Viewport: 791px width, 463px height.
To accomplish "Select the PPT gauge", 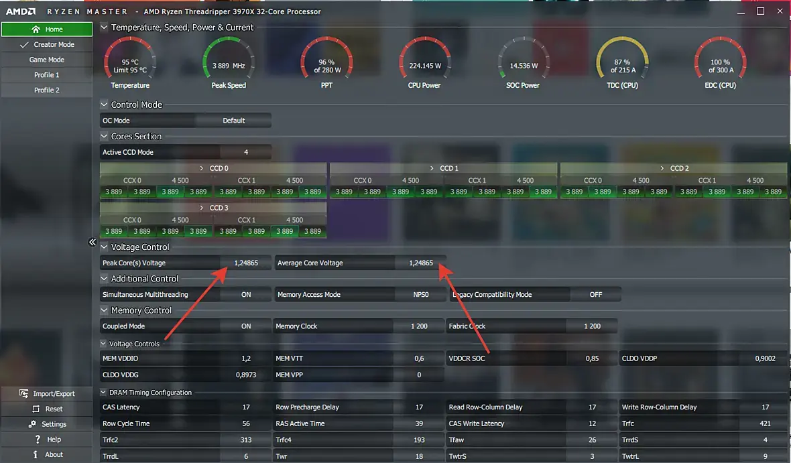I will (327, 63).
